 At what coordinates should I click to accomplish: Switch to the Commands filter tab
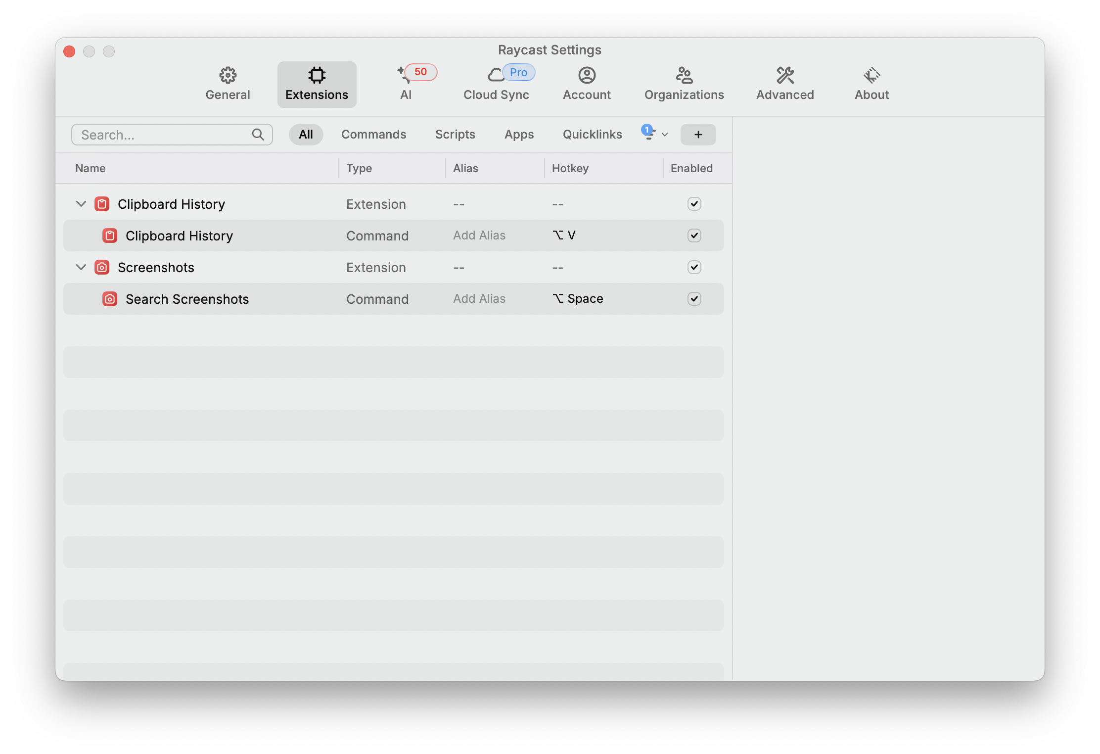click(373, 135)
